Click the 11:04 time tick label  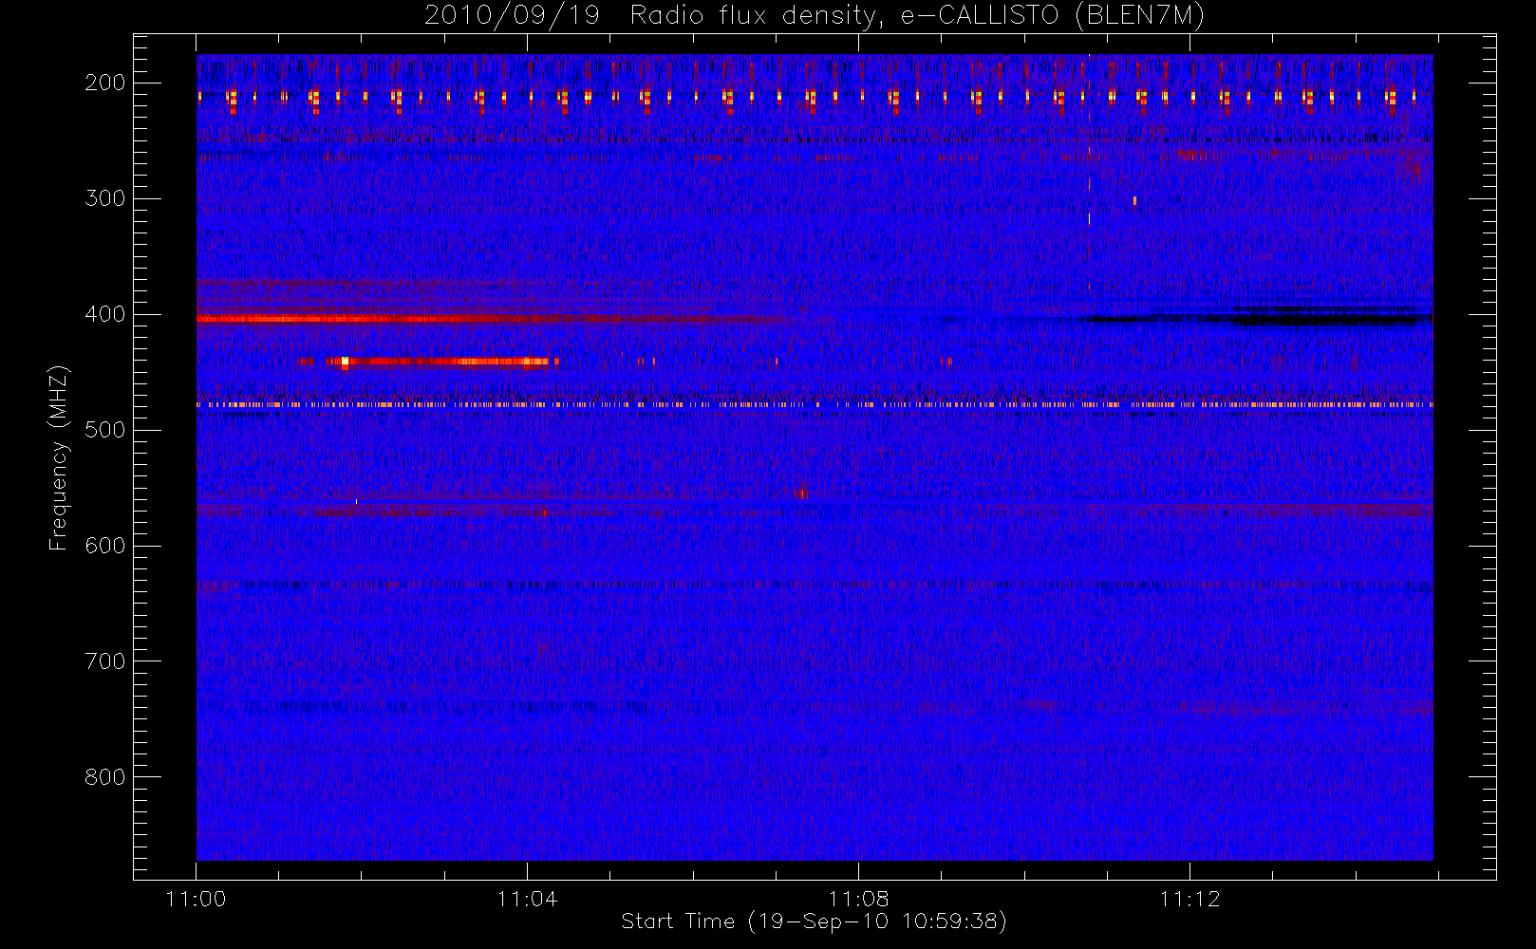point(527,899)
